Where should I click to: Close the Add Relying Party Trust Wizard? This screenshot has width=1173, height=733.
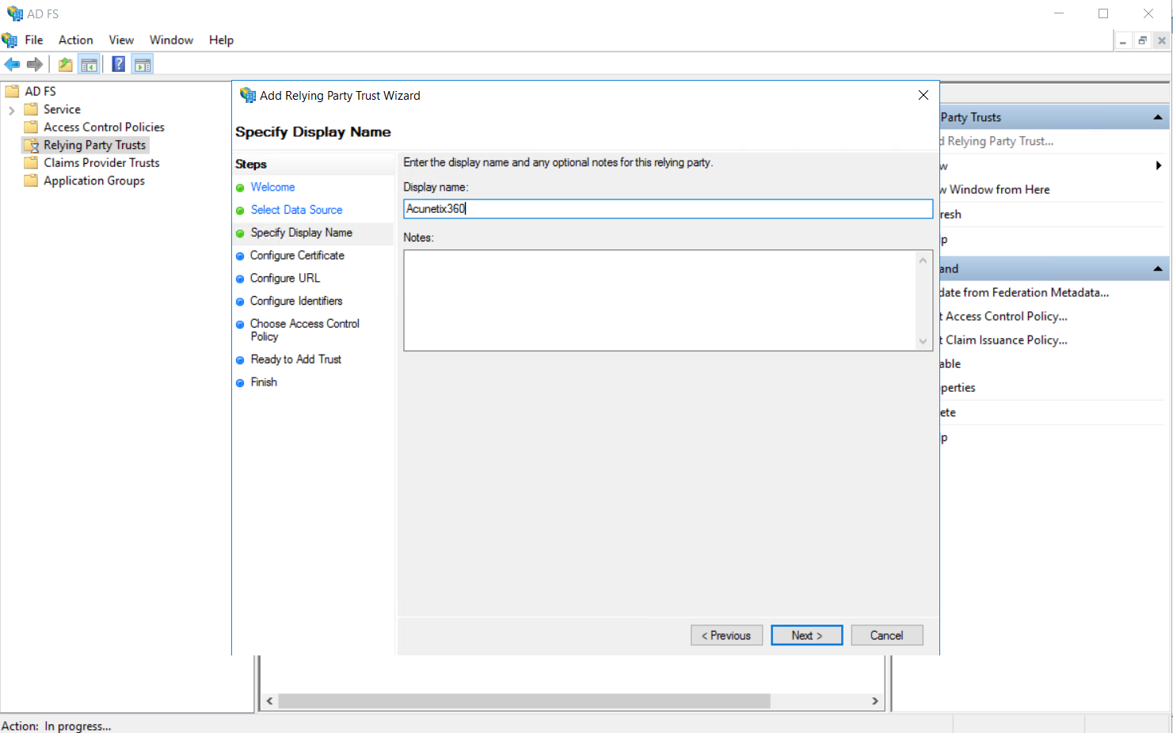pyautogui.click(x=924, y=95)
